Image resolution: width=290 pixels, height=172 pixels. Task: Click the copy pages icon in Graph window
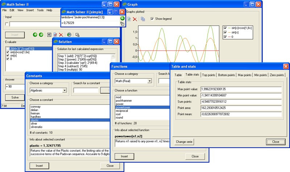[x=143, y=19]
